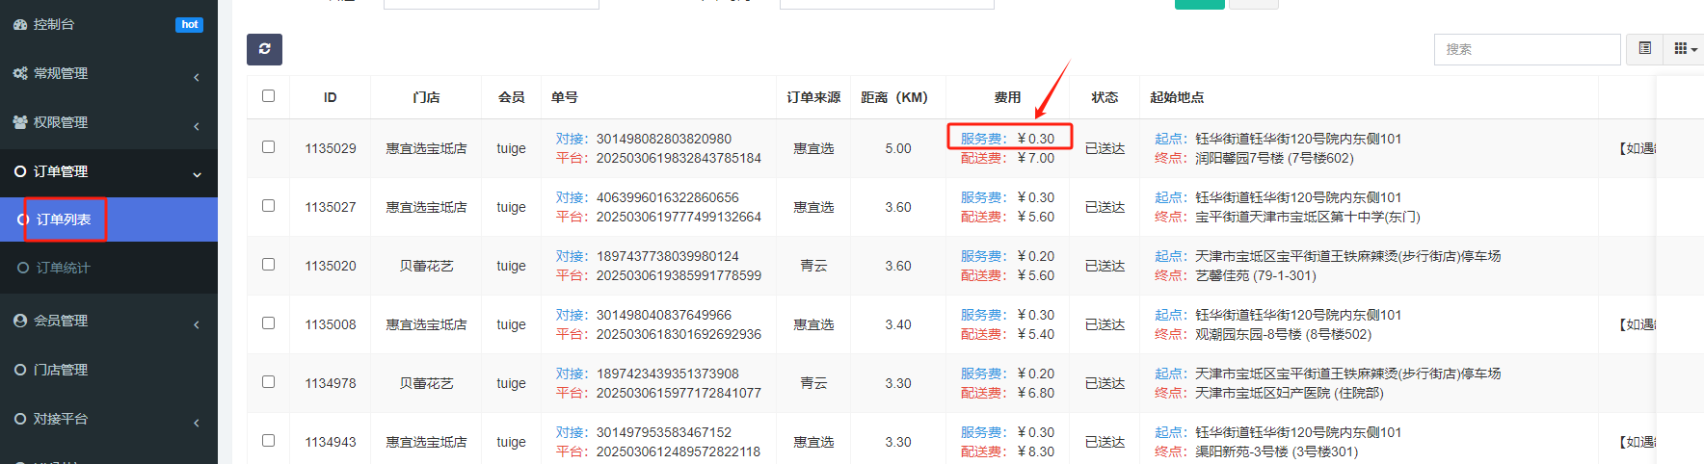Screen dimensions: 1704x464
Task: Click the 控制台 dashboard icon
Action: [20, 24]
